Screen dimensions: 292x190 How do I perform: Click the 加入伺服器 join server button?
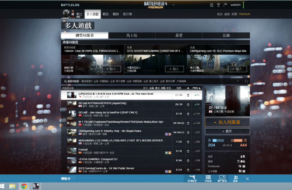point(227,122)
